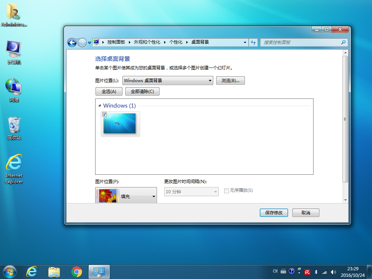Open Windows Explorer from the taskbar
This screenshot has height=279, width=372.
pyautogui.click(x=54, y=272)
